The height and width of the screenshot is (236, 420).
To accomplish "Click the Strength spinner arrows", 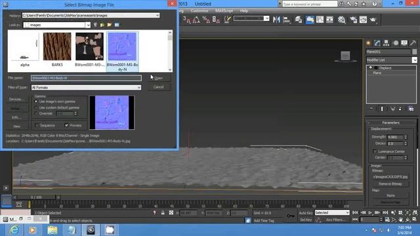I will pyautogui.click(x=406, y=137).
